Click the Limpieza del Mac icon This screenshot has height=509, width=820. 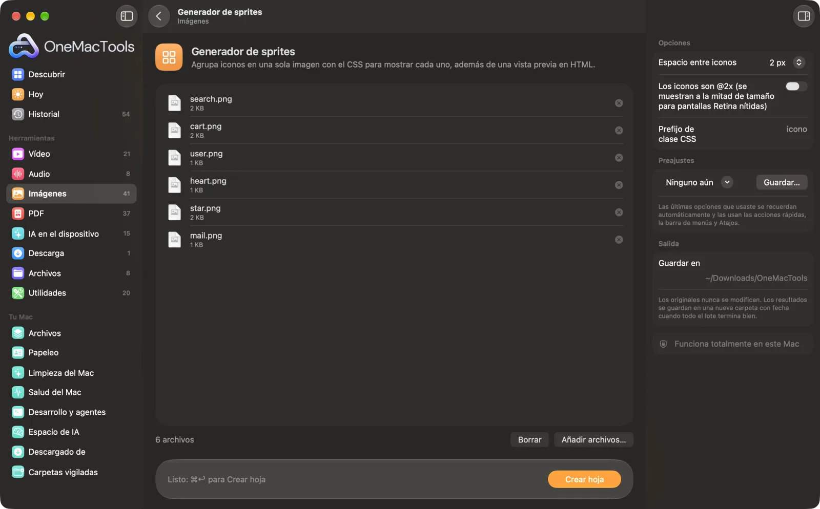18,373
